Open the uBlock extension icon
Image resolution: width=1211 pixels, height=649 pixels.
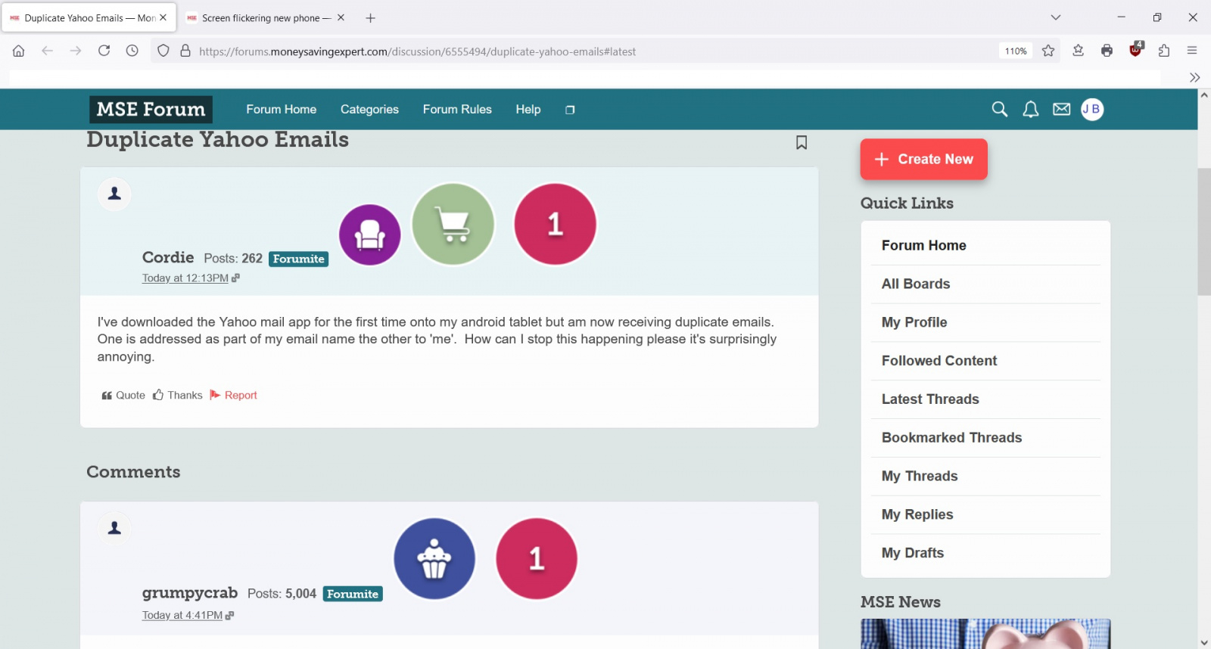(1135, 50)
